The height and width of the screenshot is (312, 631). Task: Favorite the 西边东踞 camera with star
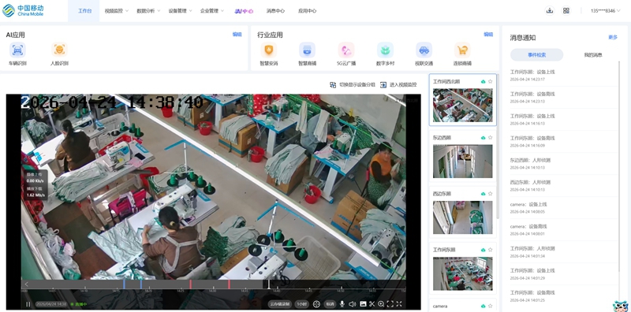(490, 194)
